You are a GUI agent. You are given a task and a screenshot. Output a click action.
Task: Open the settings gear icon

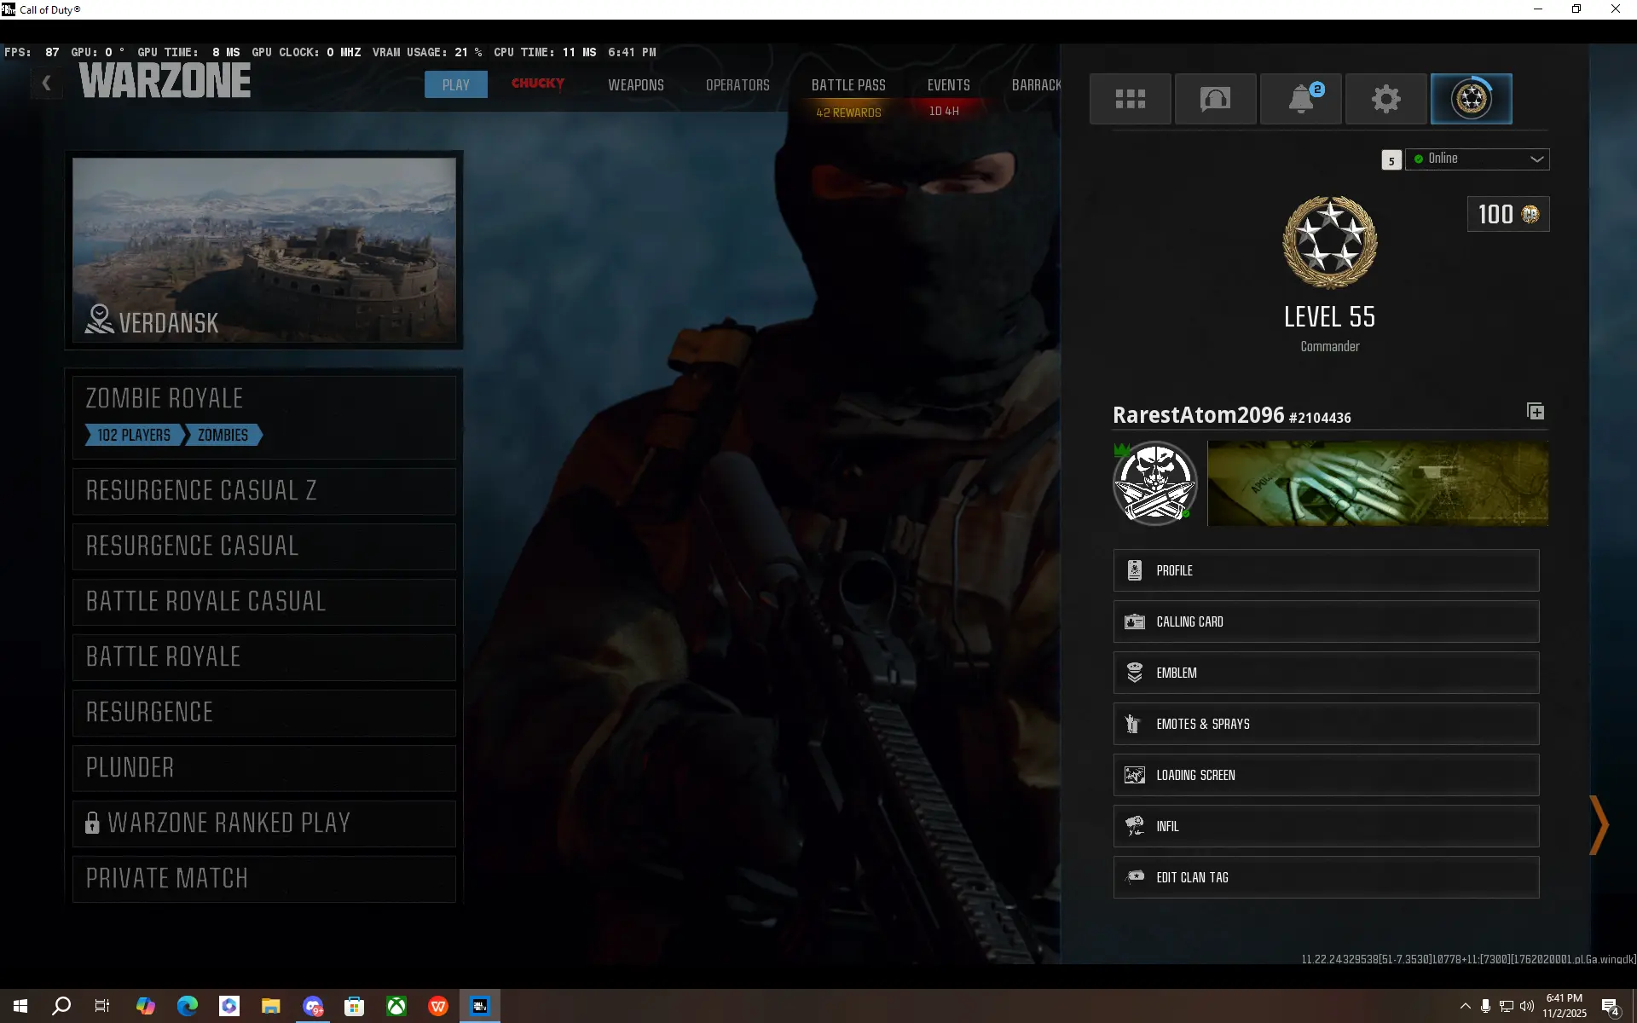[1385, 99]
